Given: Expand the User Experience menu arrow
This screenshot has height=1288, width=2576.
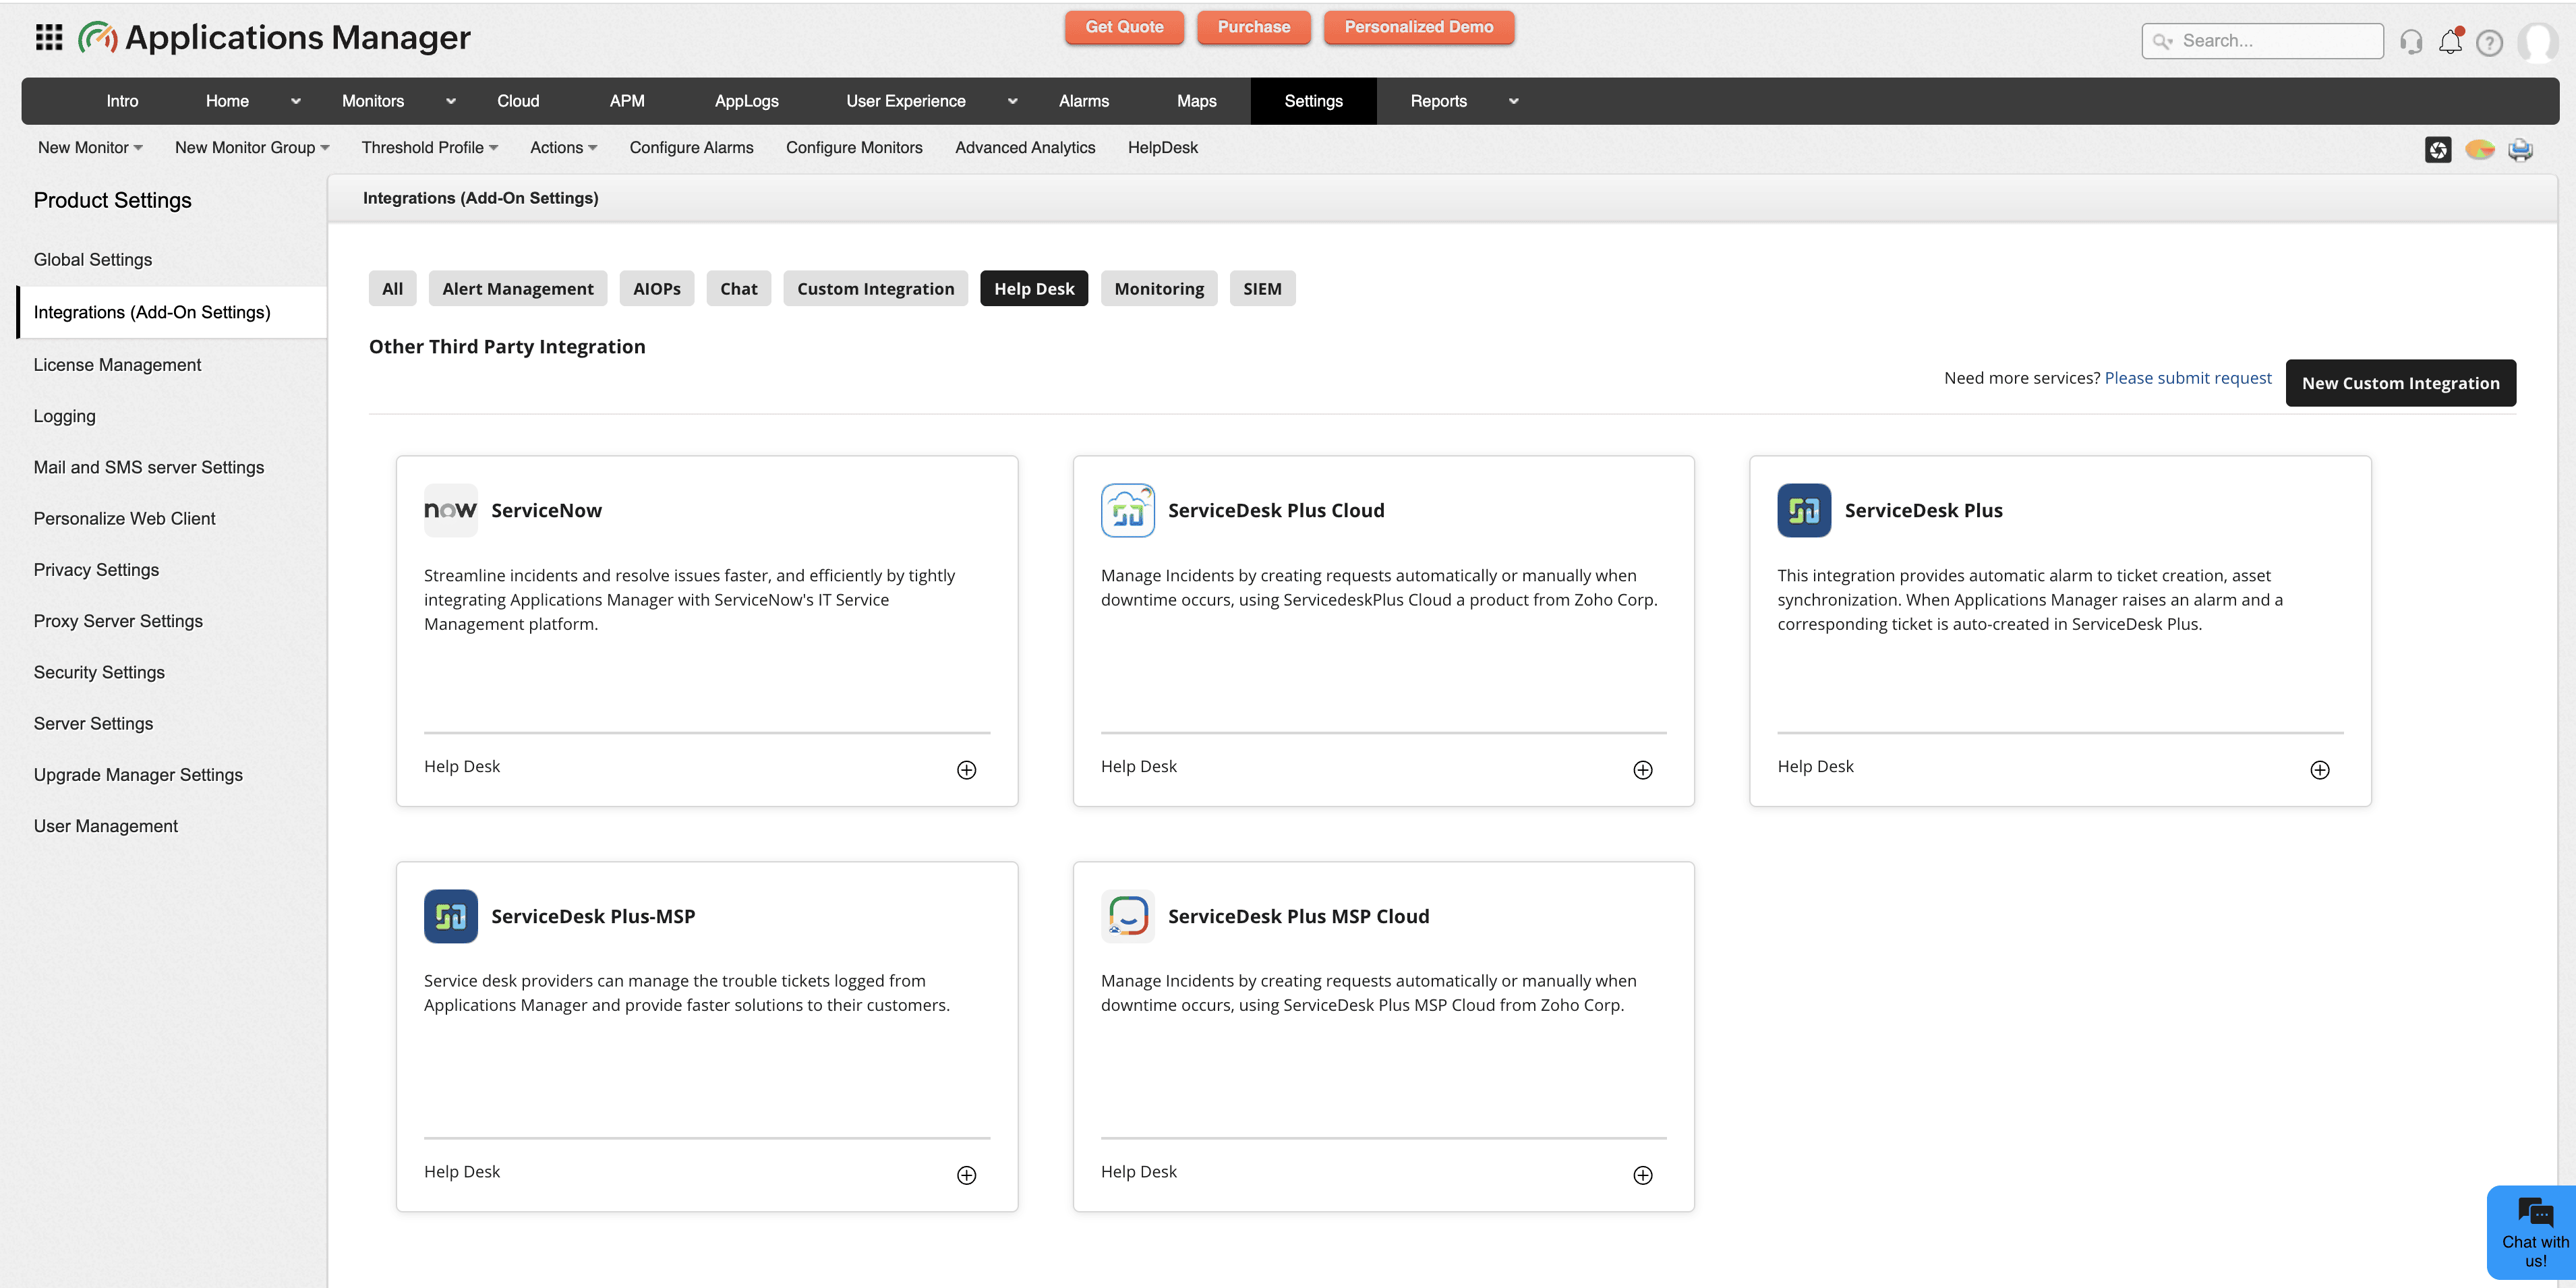Looking at the screenshot, I should coord(1013,101).
